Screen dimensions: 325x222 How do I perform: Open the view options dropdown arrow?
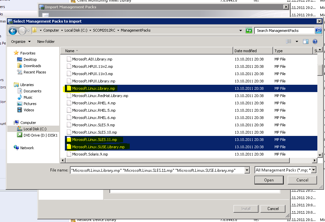click(x=297, y=42)
